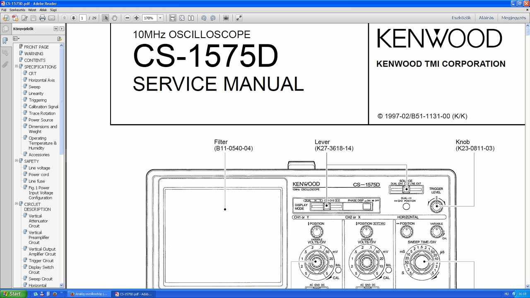The width and height of the screenshot is (530, 298).
Task: Go to the previous page with up arrow
Action: pos(64,18)
